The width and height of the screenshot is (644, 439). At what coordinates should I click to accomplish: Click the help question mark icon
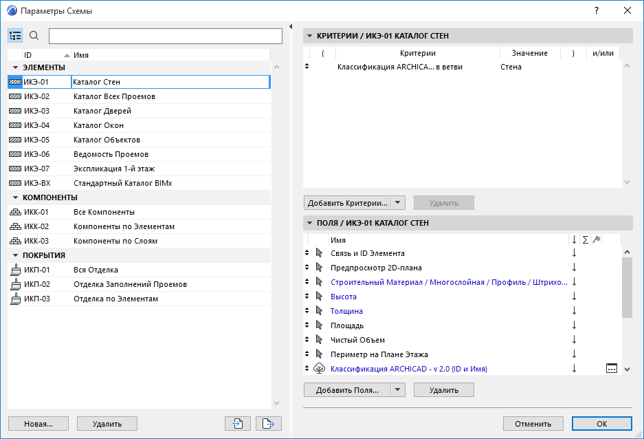click(x=597, y=11)
